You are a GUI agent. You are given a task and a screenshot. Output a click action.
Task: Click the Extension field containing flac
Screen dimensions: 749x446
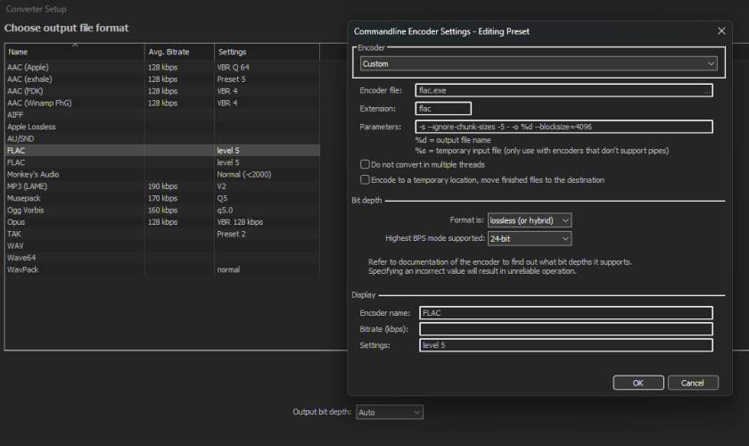pos(443,109)
